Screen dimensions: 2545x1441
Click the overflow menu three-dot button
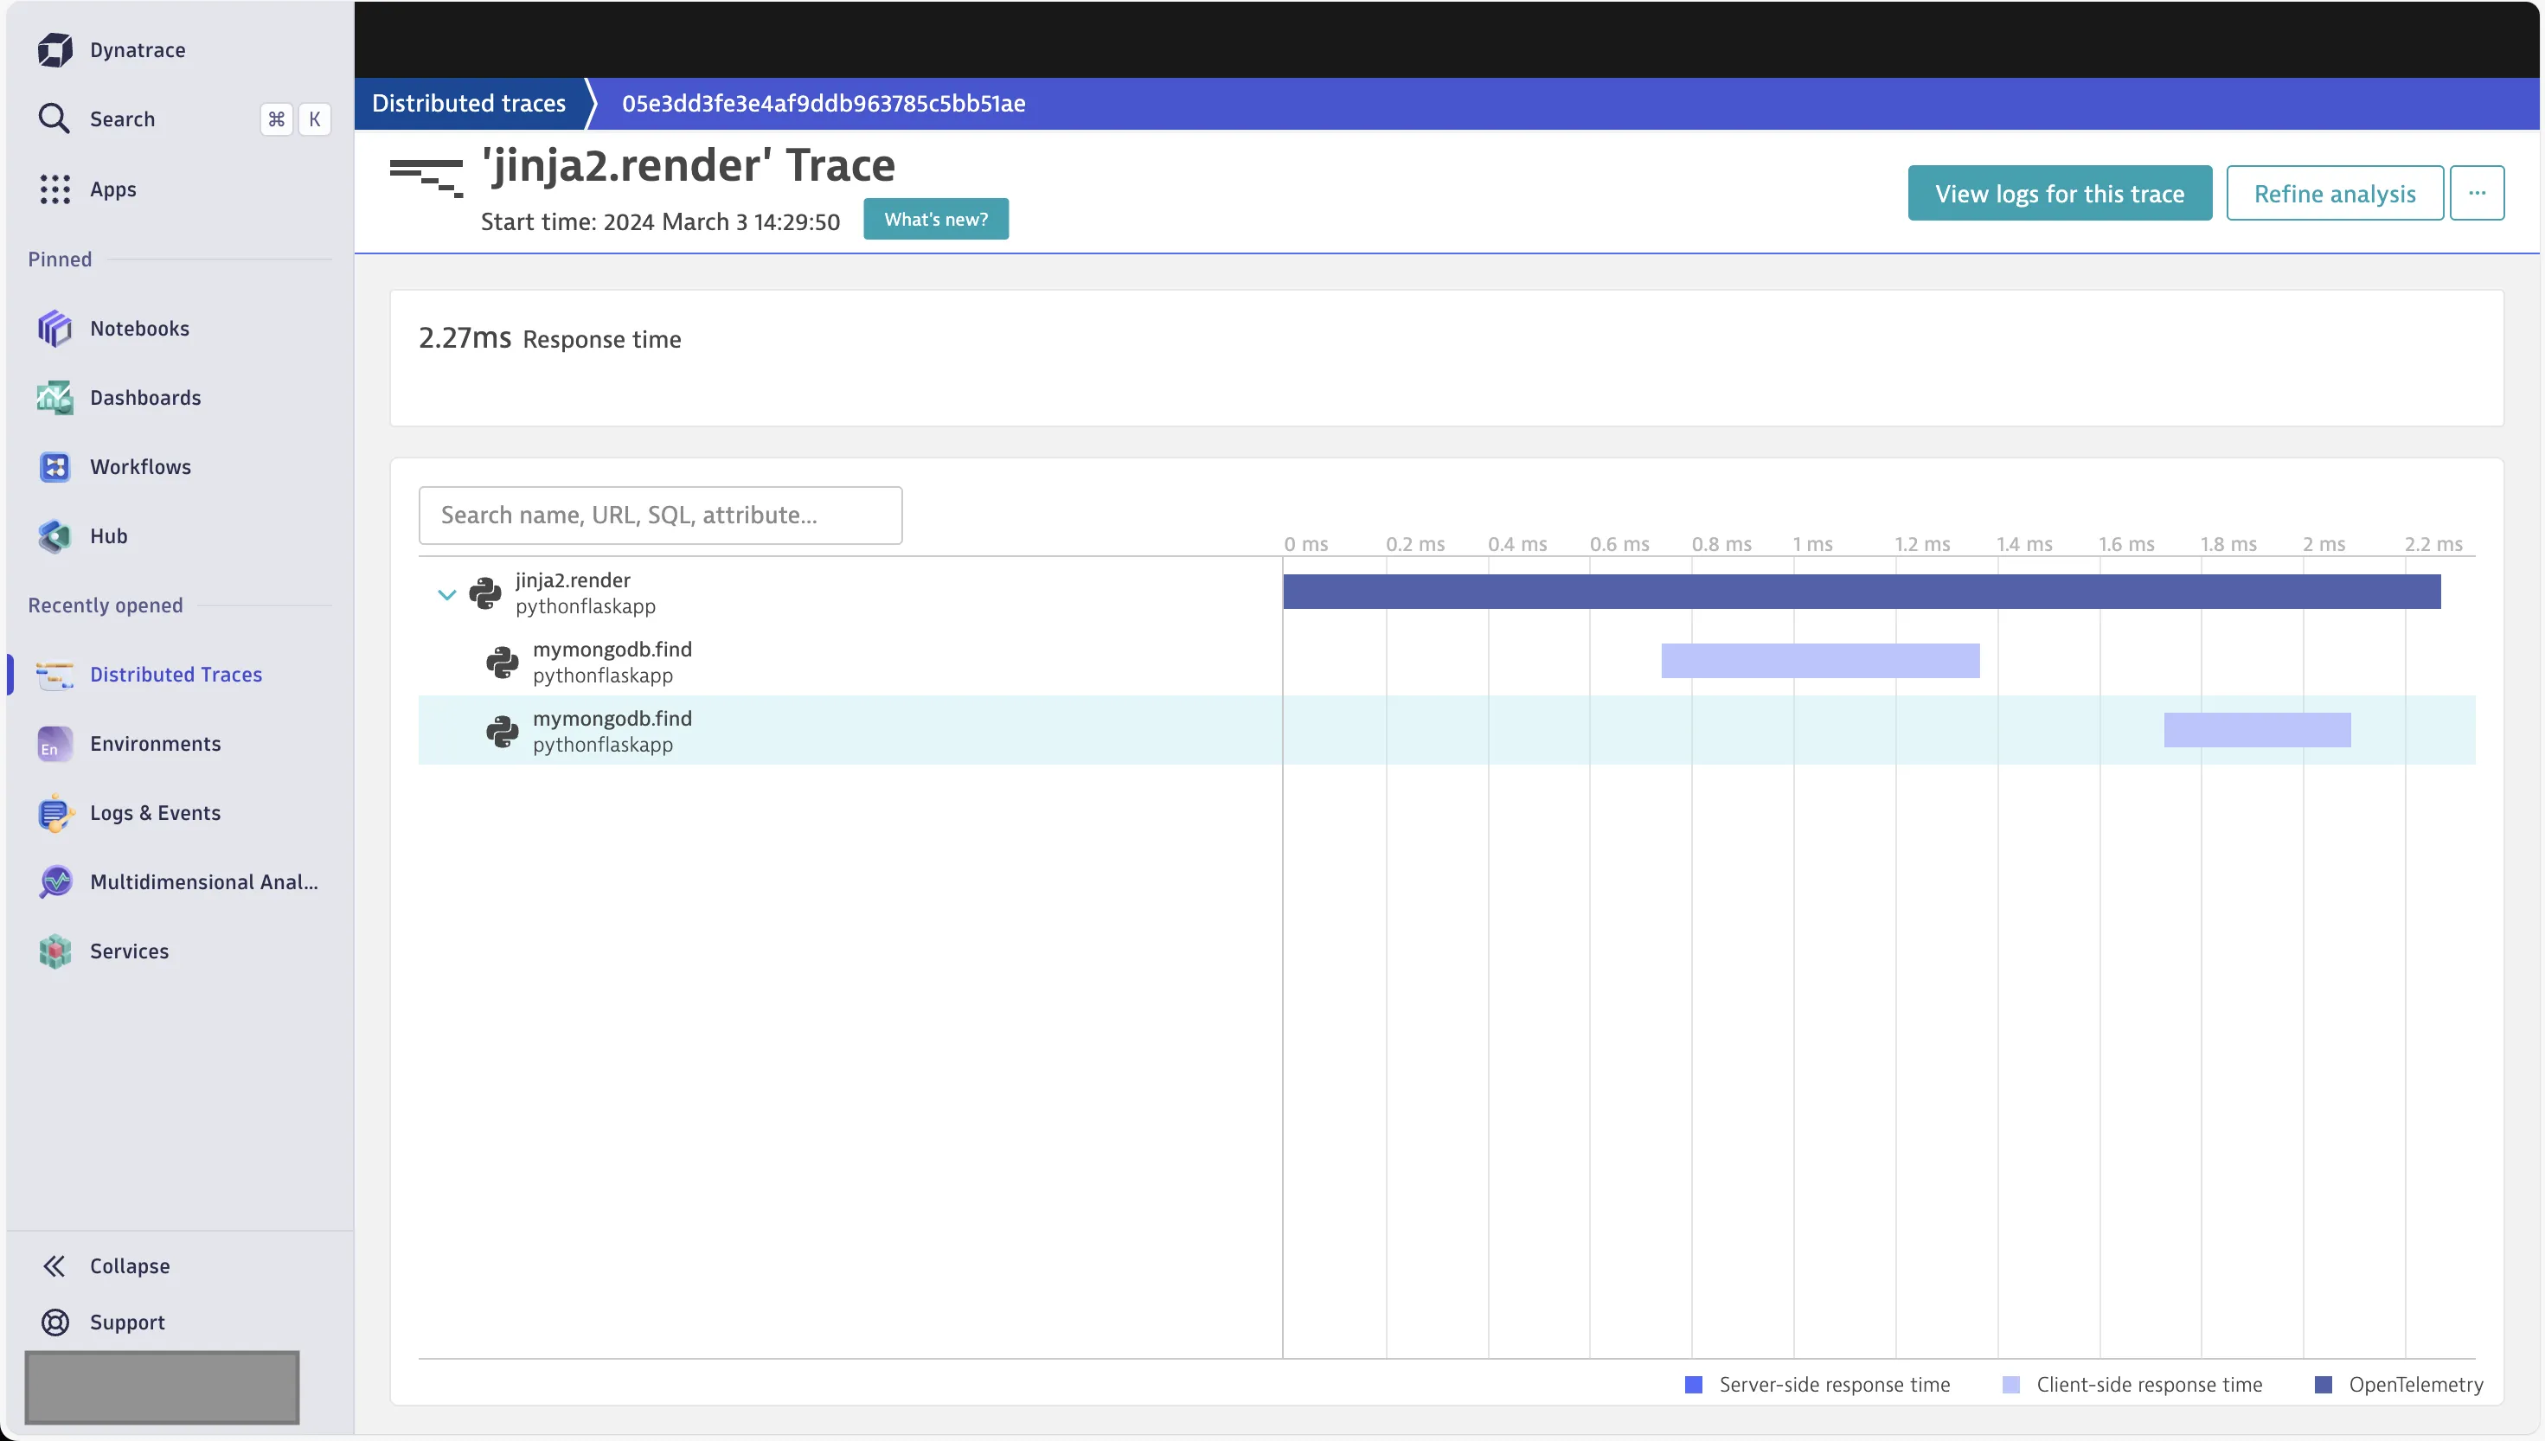point(2477,192)
